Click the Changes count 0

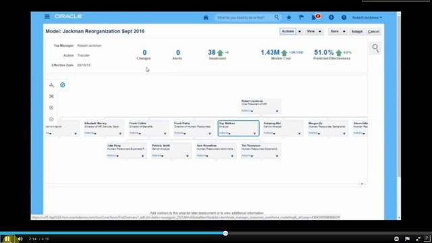(144, 53)
